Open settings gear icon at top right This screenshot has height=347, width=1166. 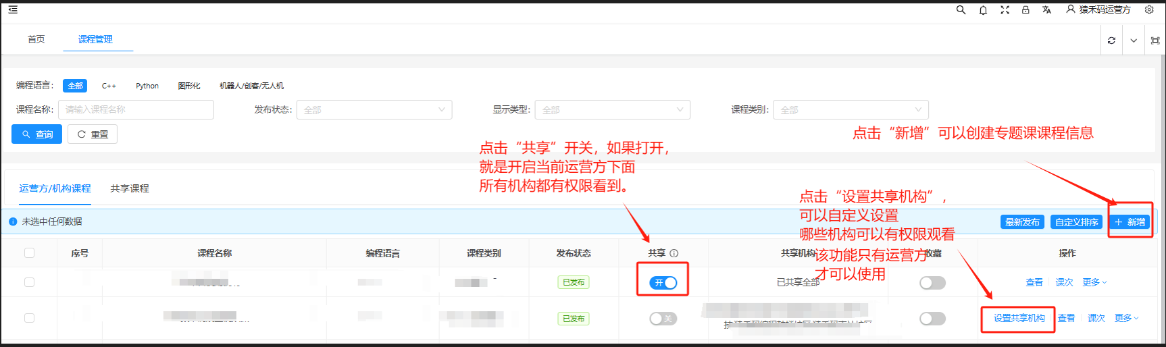(1149, 10)
